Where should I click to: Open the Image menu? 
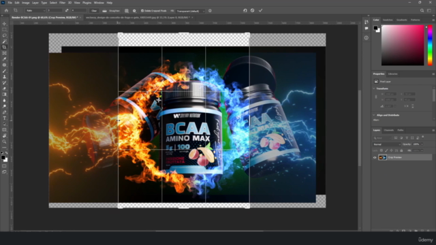click(26, 3)
